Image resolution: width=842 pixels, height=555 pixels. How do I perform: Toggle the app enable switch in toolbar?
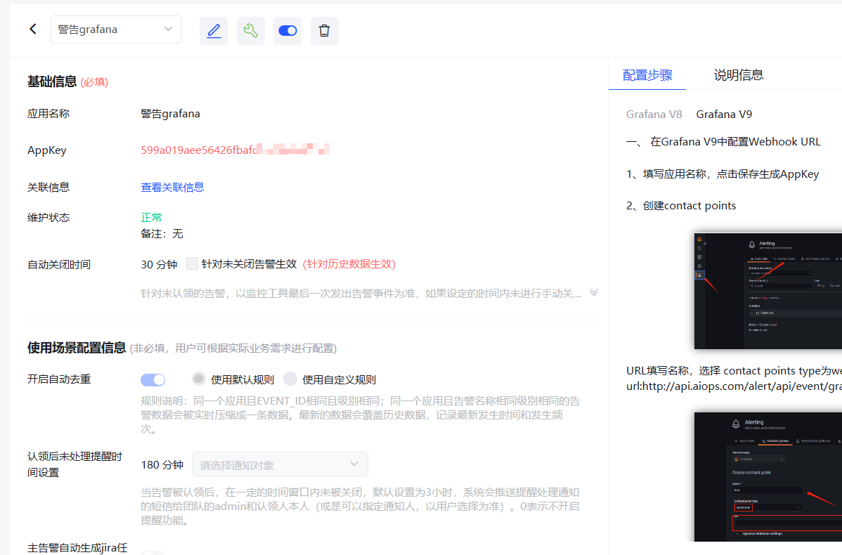[x=287, y=31]
